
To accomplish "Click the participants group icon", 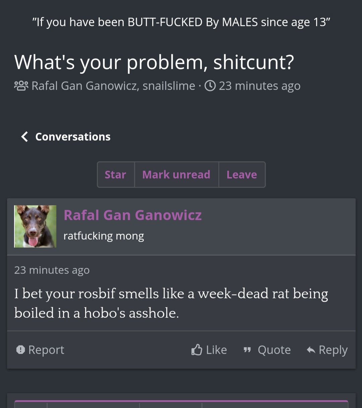I will click(21, 86).
